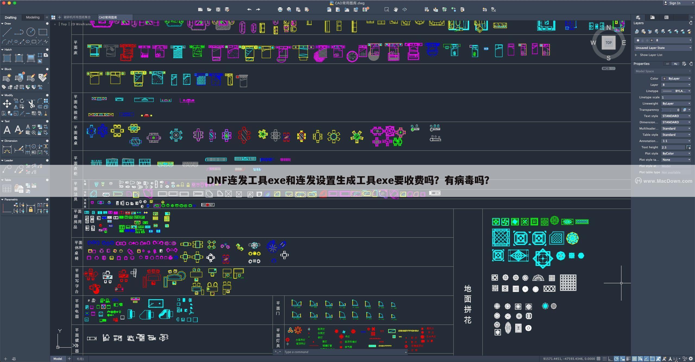Open the 布局1 layout tab

[80, 359]
